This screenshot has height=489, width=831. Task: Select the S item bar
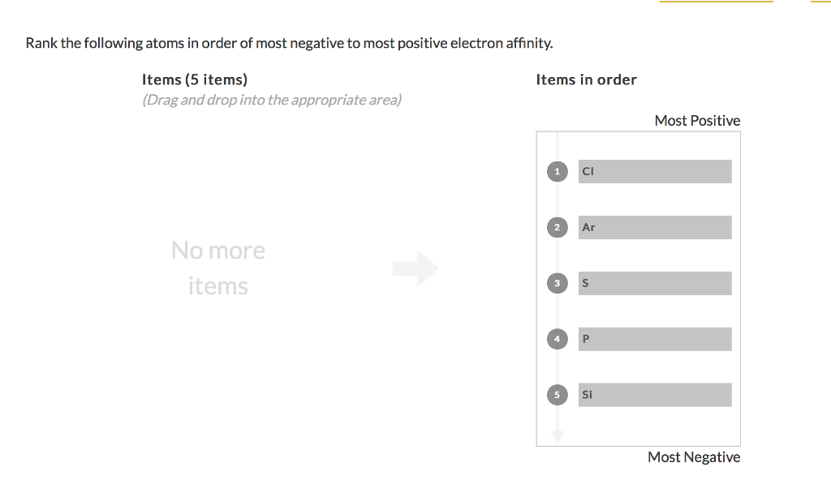[x=654, y=283]
